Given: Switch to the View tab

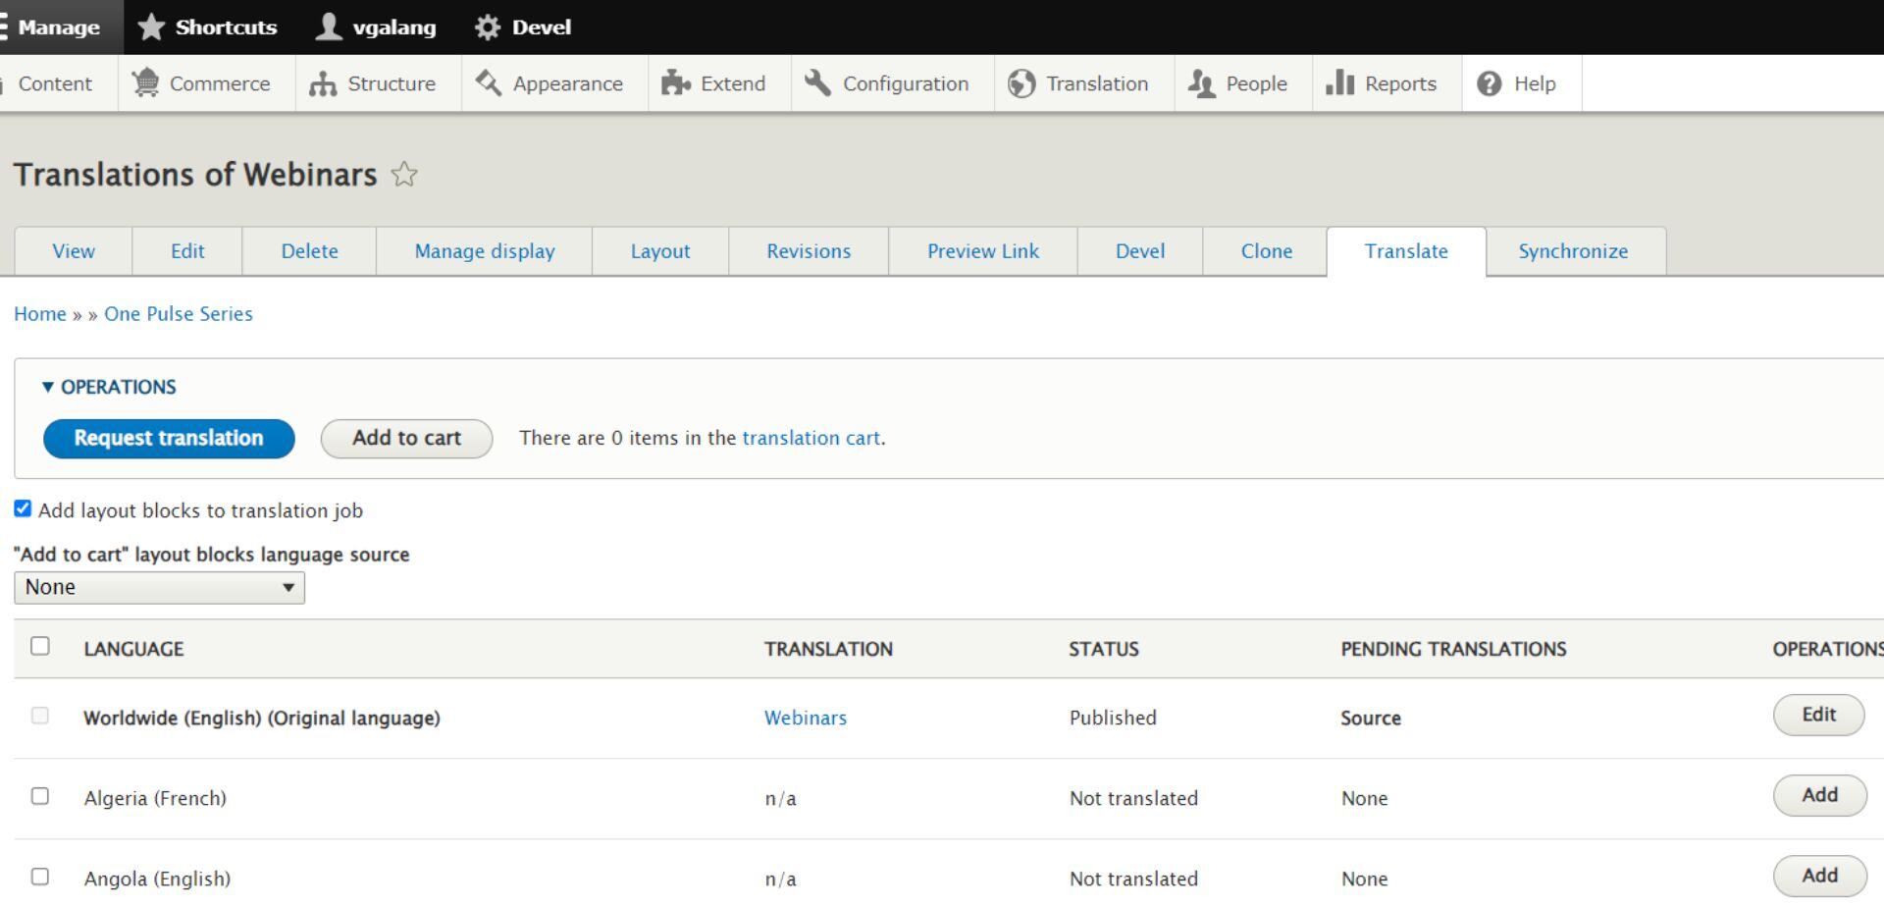Looking at the screenshot, I should 74,251.
